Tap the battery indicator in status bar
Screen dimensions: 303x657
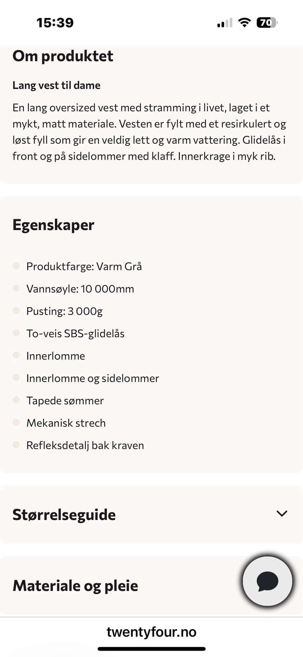(x=267, y=23)
